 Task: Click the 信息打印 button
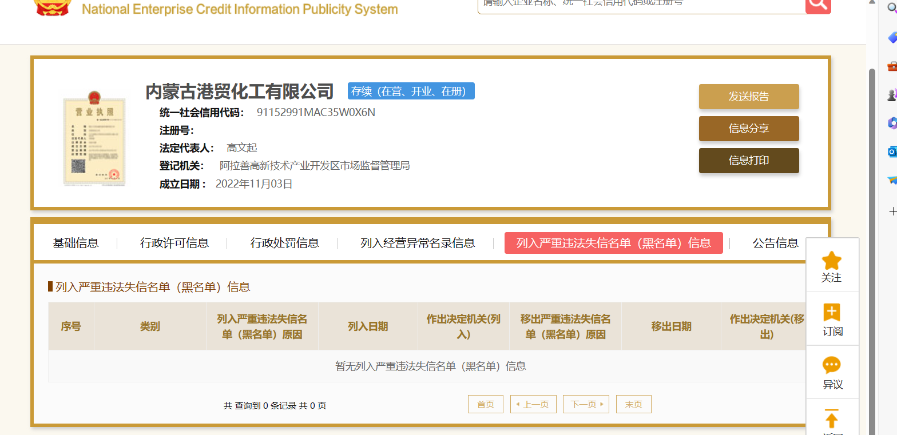pos(749,161)
